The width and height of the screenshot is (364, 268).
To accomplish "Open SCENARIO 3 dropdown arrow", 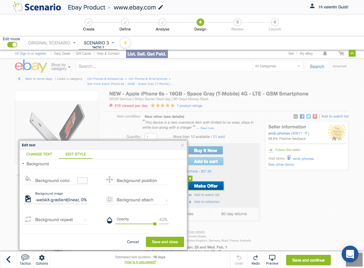I will [x=113, y=43].
